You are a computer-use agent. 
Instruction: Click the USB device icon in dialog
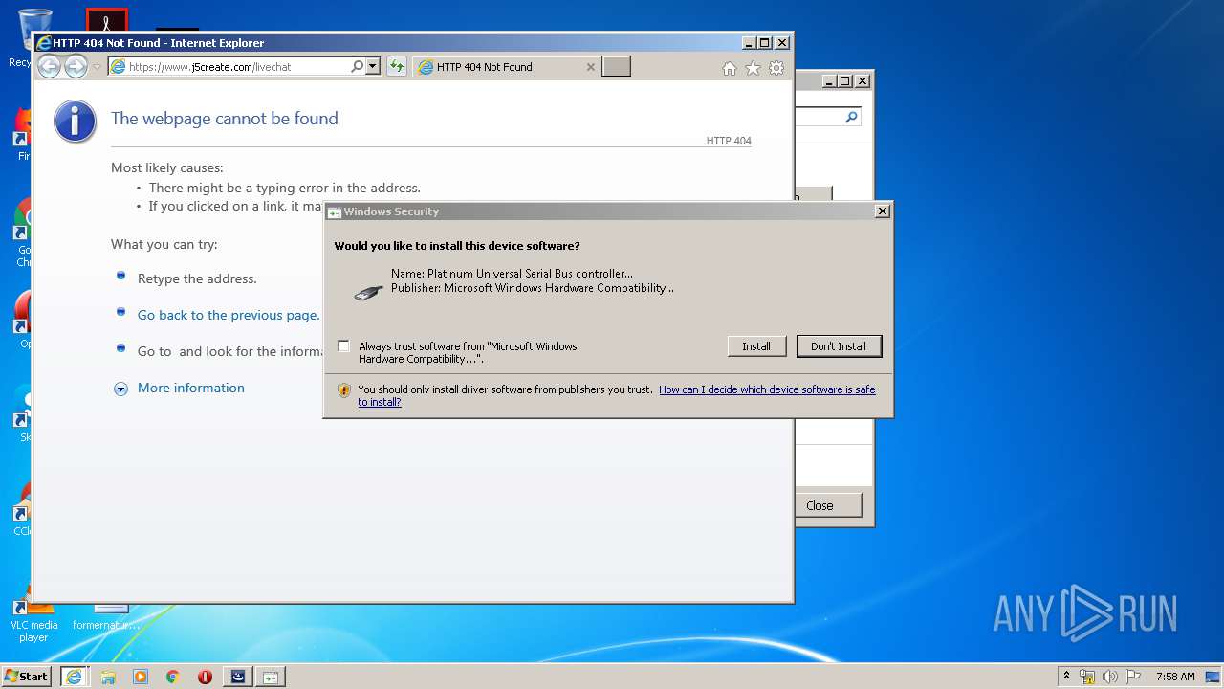tap(368, 292)
